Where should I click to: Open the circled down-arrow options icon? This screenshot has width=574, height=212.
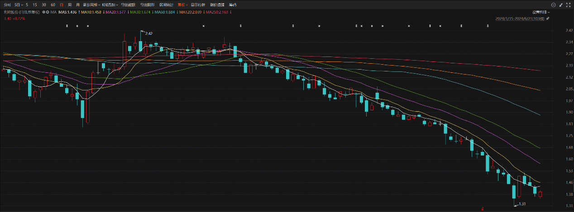click(553, 5)
